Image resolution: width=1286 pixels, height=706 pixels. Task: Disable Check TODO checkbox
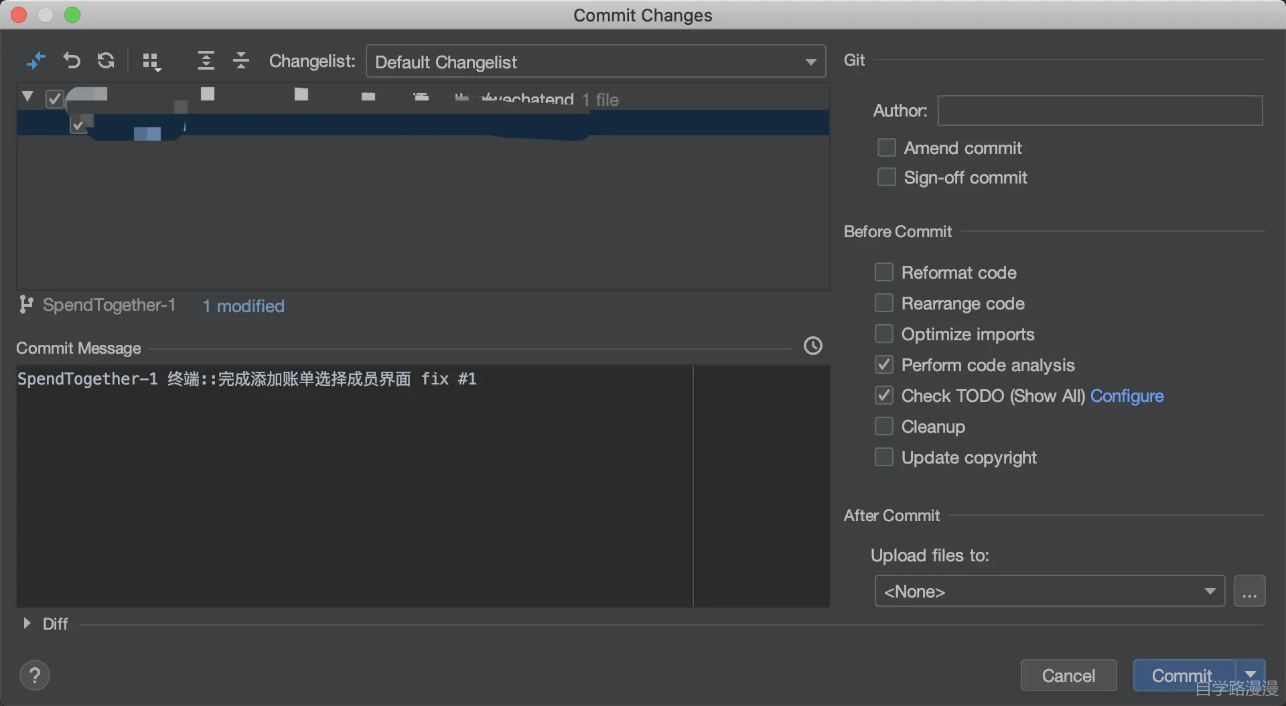coord(883,395)
